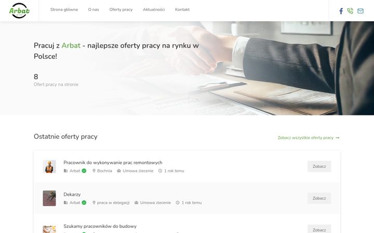Click briefcase icon in remontowych row

(119, 171)
